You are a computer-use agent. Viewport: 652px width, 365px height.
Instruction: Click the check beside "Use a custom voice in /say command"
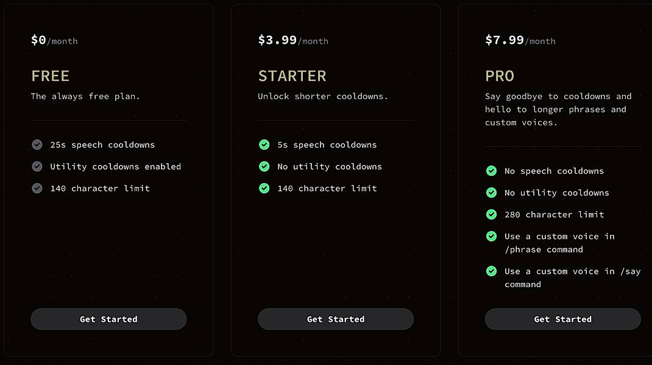click(x=491, y=271)
